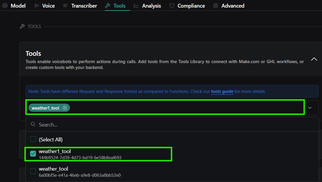The height and width of the screenshot is (182, 322).
Task: Toggle the tools dropdown arrow
Action: 310,108
